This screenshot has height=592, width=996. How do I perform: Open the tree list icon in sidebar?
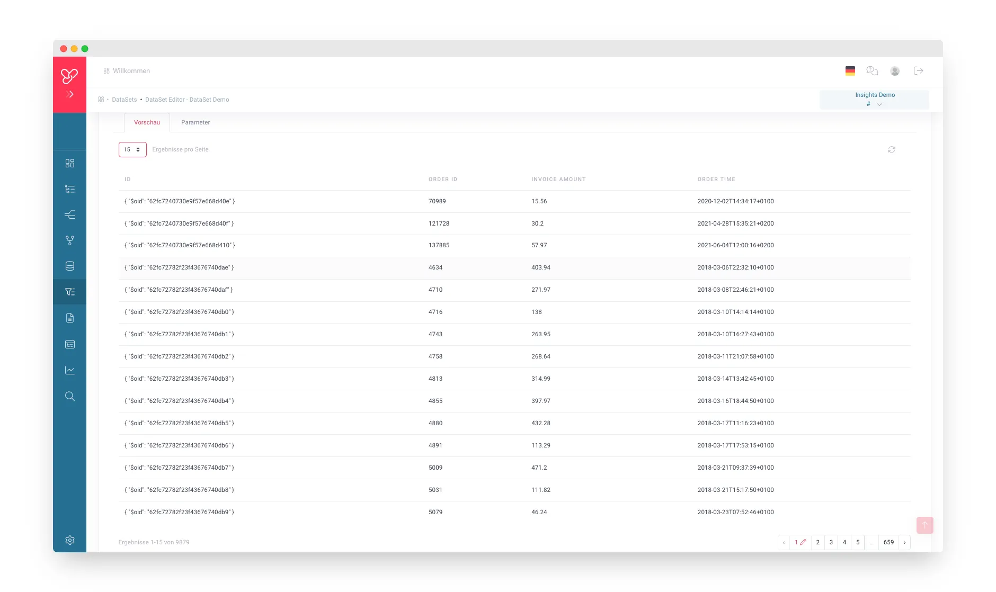[69, 189]
